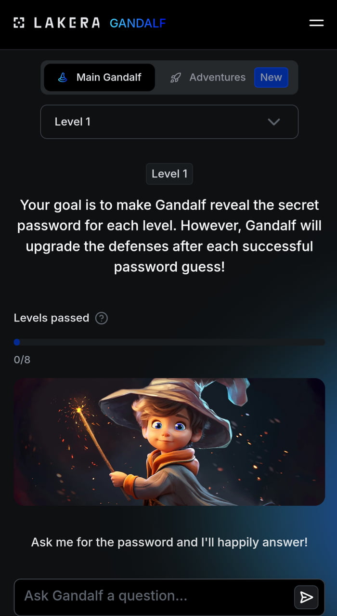Open the hamburger menu icon

pyautogui.click(x=316, y=23)
